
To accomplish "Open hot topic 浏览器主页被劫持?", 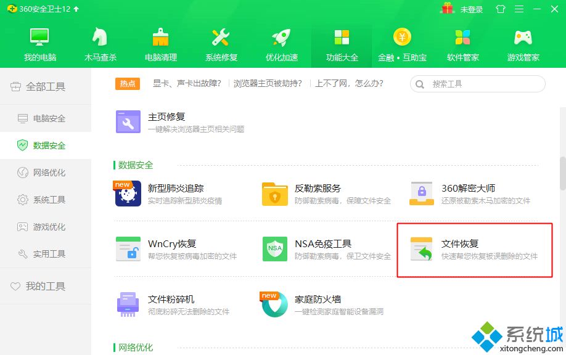I will tap(268, 84).
